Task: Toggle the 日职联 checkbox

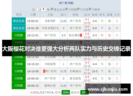Action: coord(66,9)
